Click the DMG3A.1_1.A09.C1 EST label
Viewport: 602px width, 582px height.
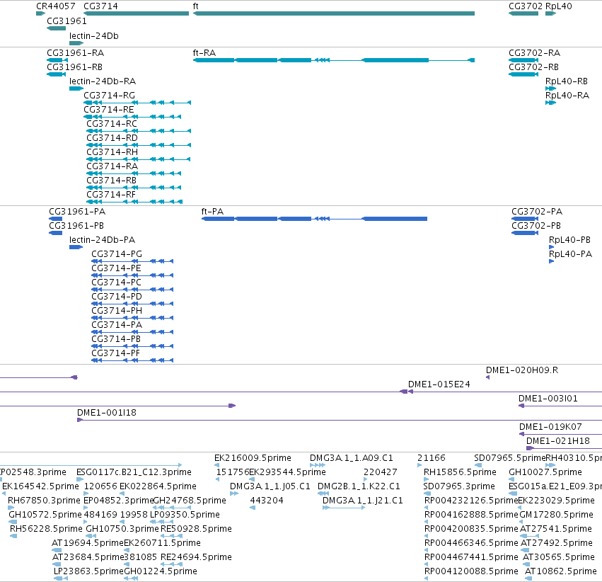[352, 458]
